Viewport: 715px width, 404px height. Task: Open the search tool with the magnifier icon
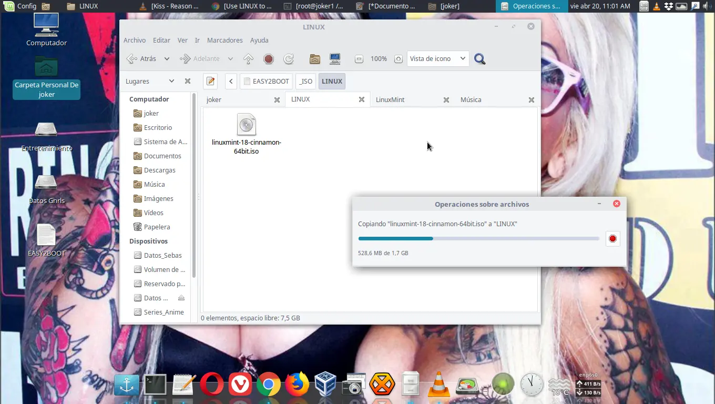(479, 59)
